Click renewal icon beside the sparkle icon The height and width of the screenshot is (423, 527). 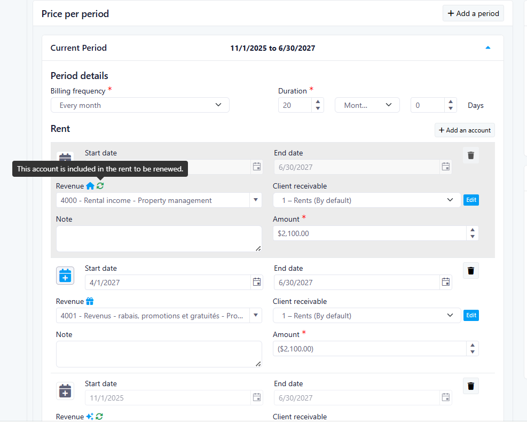(99, 417)
